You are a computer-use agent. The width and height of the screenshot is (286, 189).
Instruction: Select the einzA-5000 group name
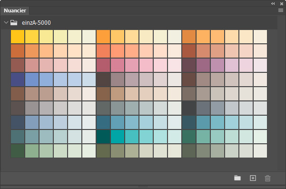[x=36, y=23]
